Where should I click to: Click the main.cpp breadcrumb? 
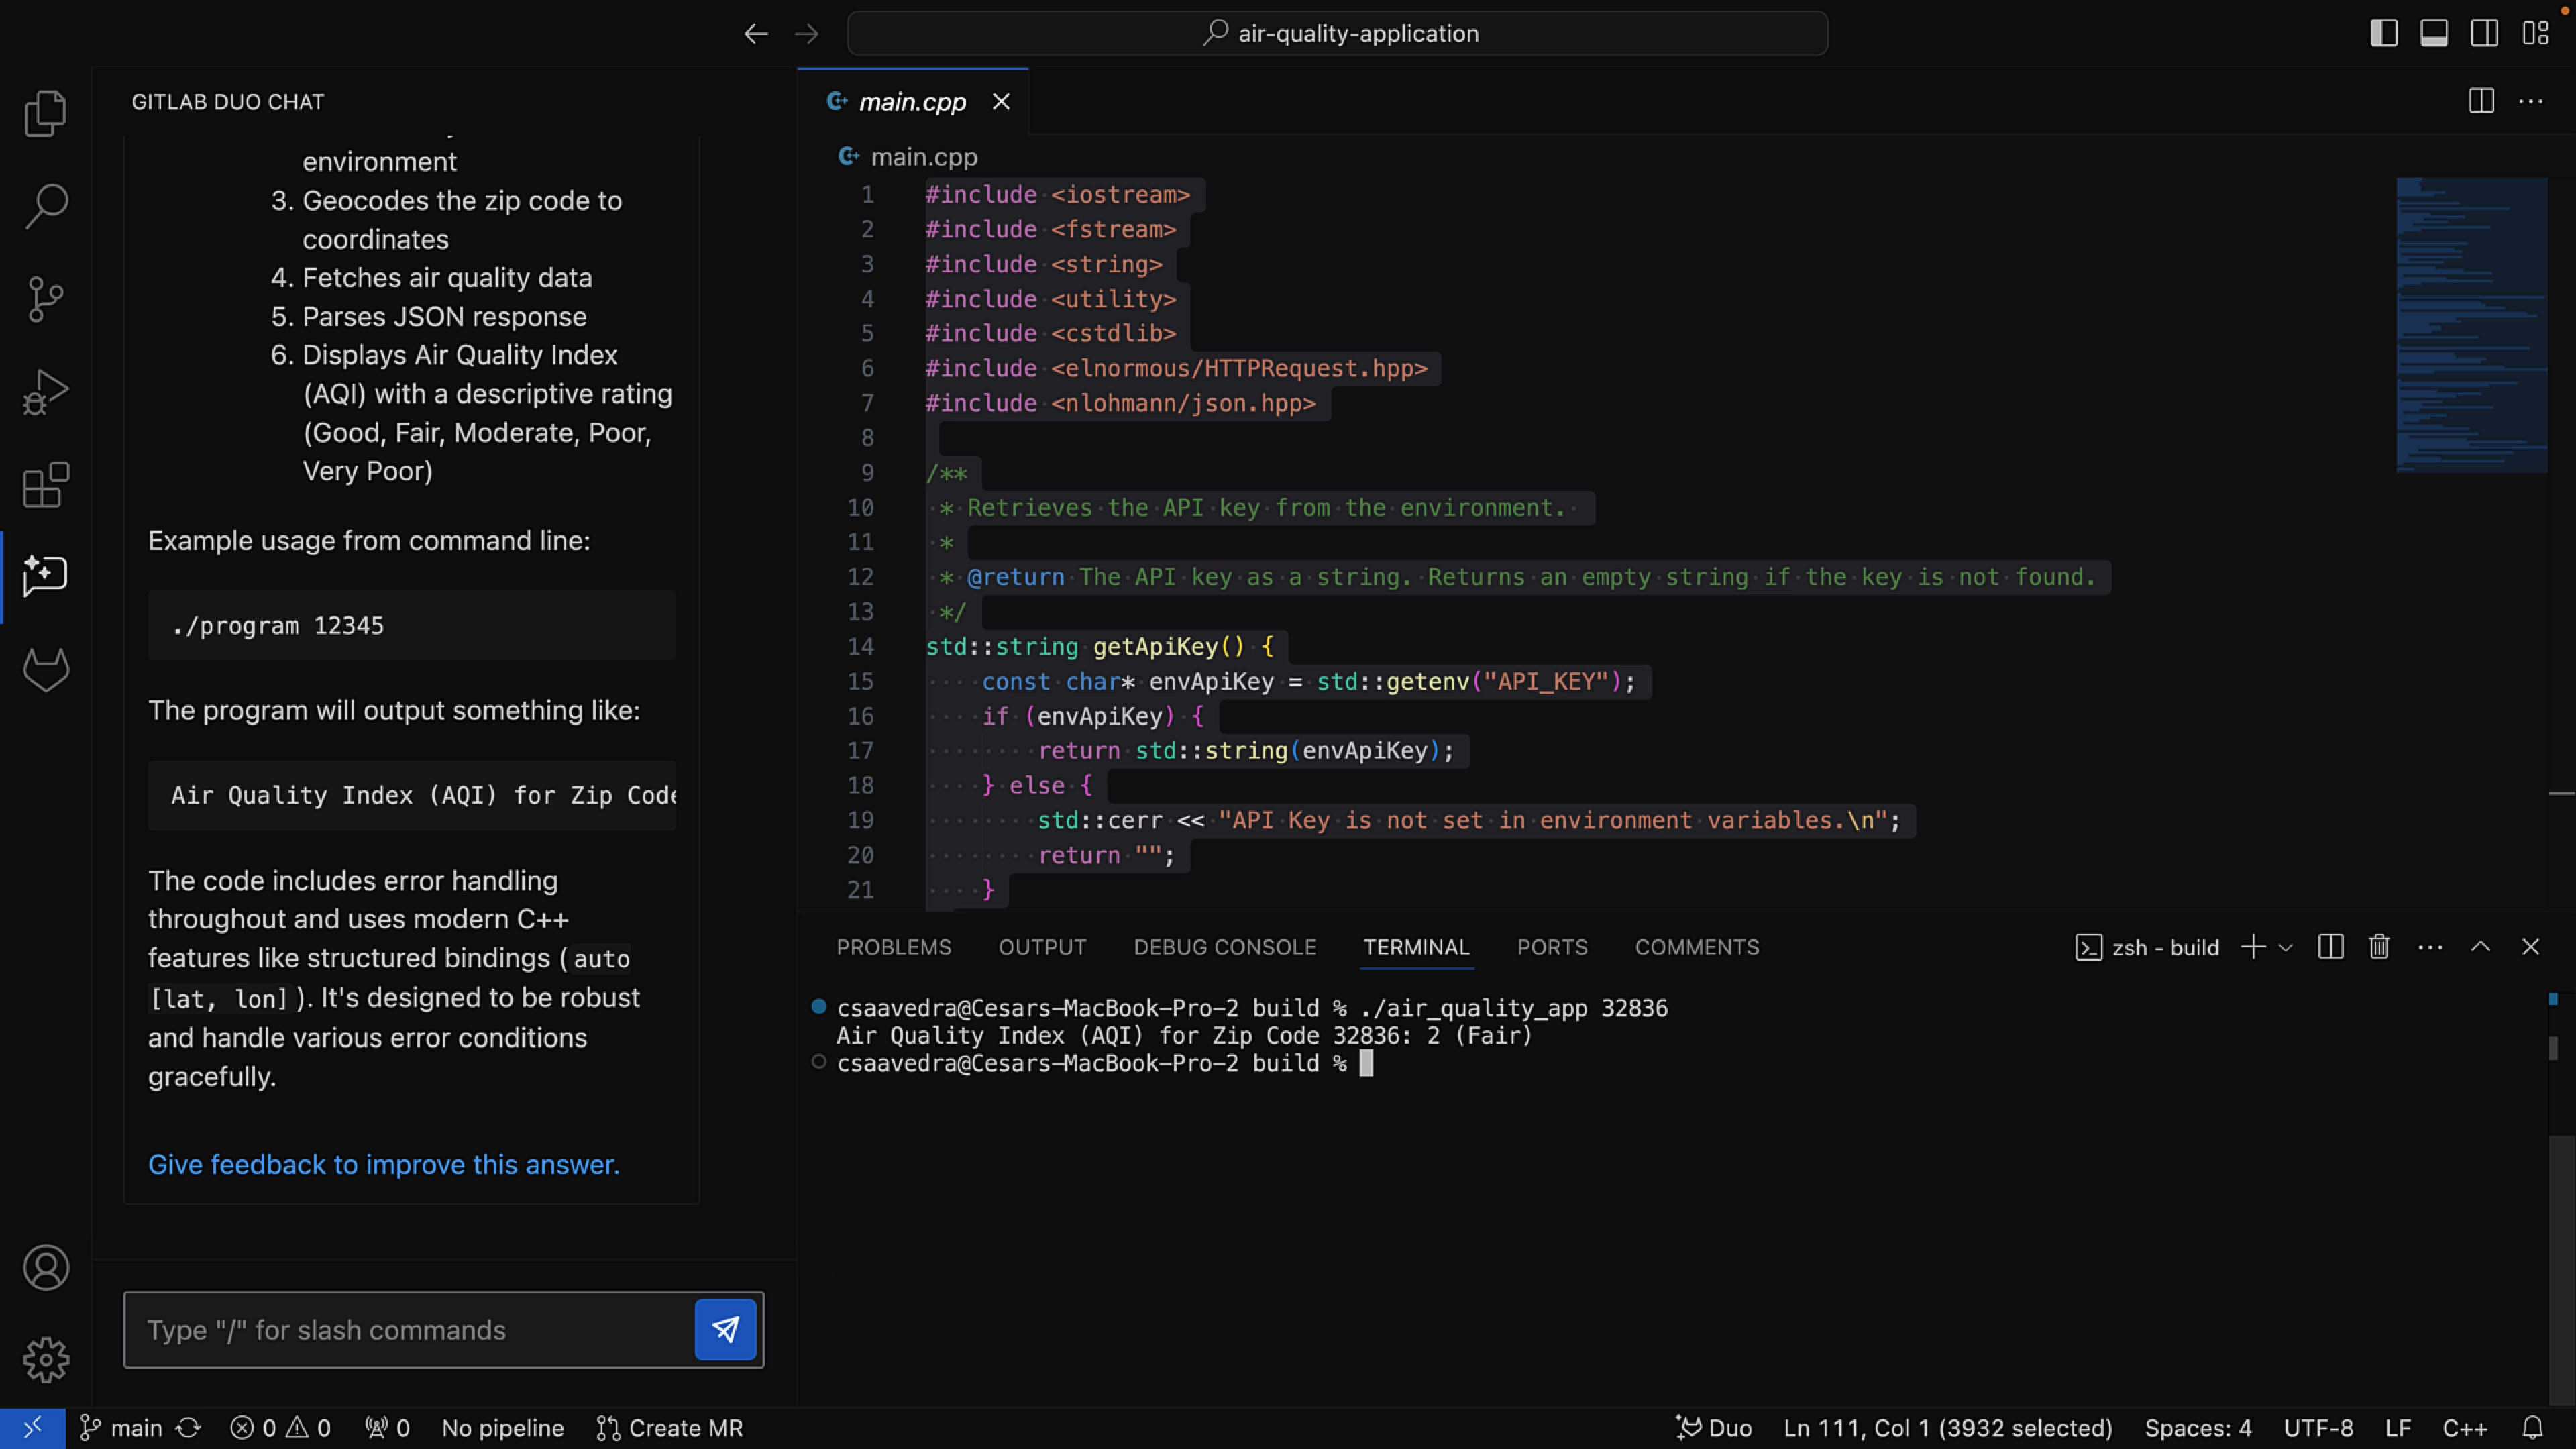coord(923,157)
